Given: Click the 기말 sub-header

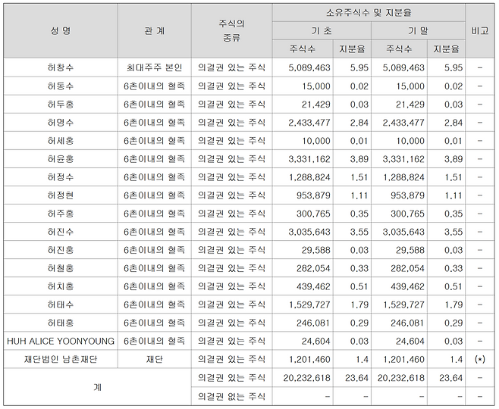Looking at the screenshot, I should 417,31.
